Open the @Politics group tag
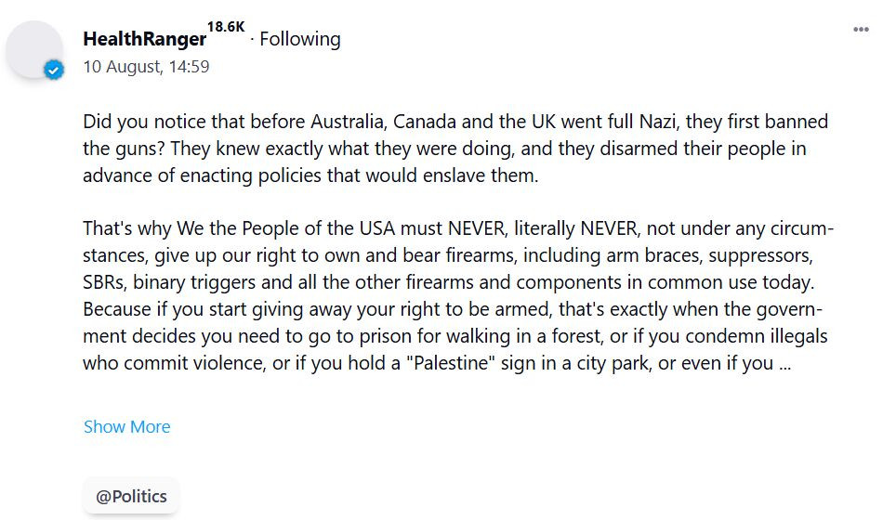 (131, 496)
